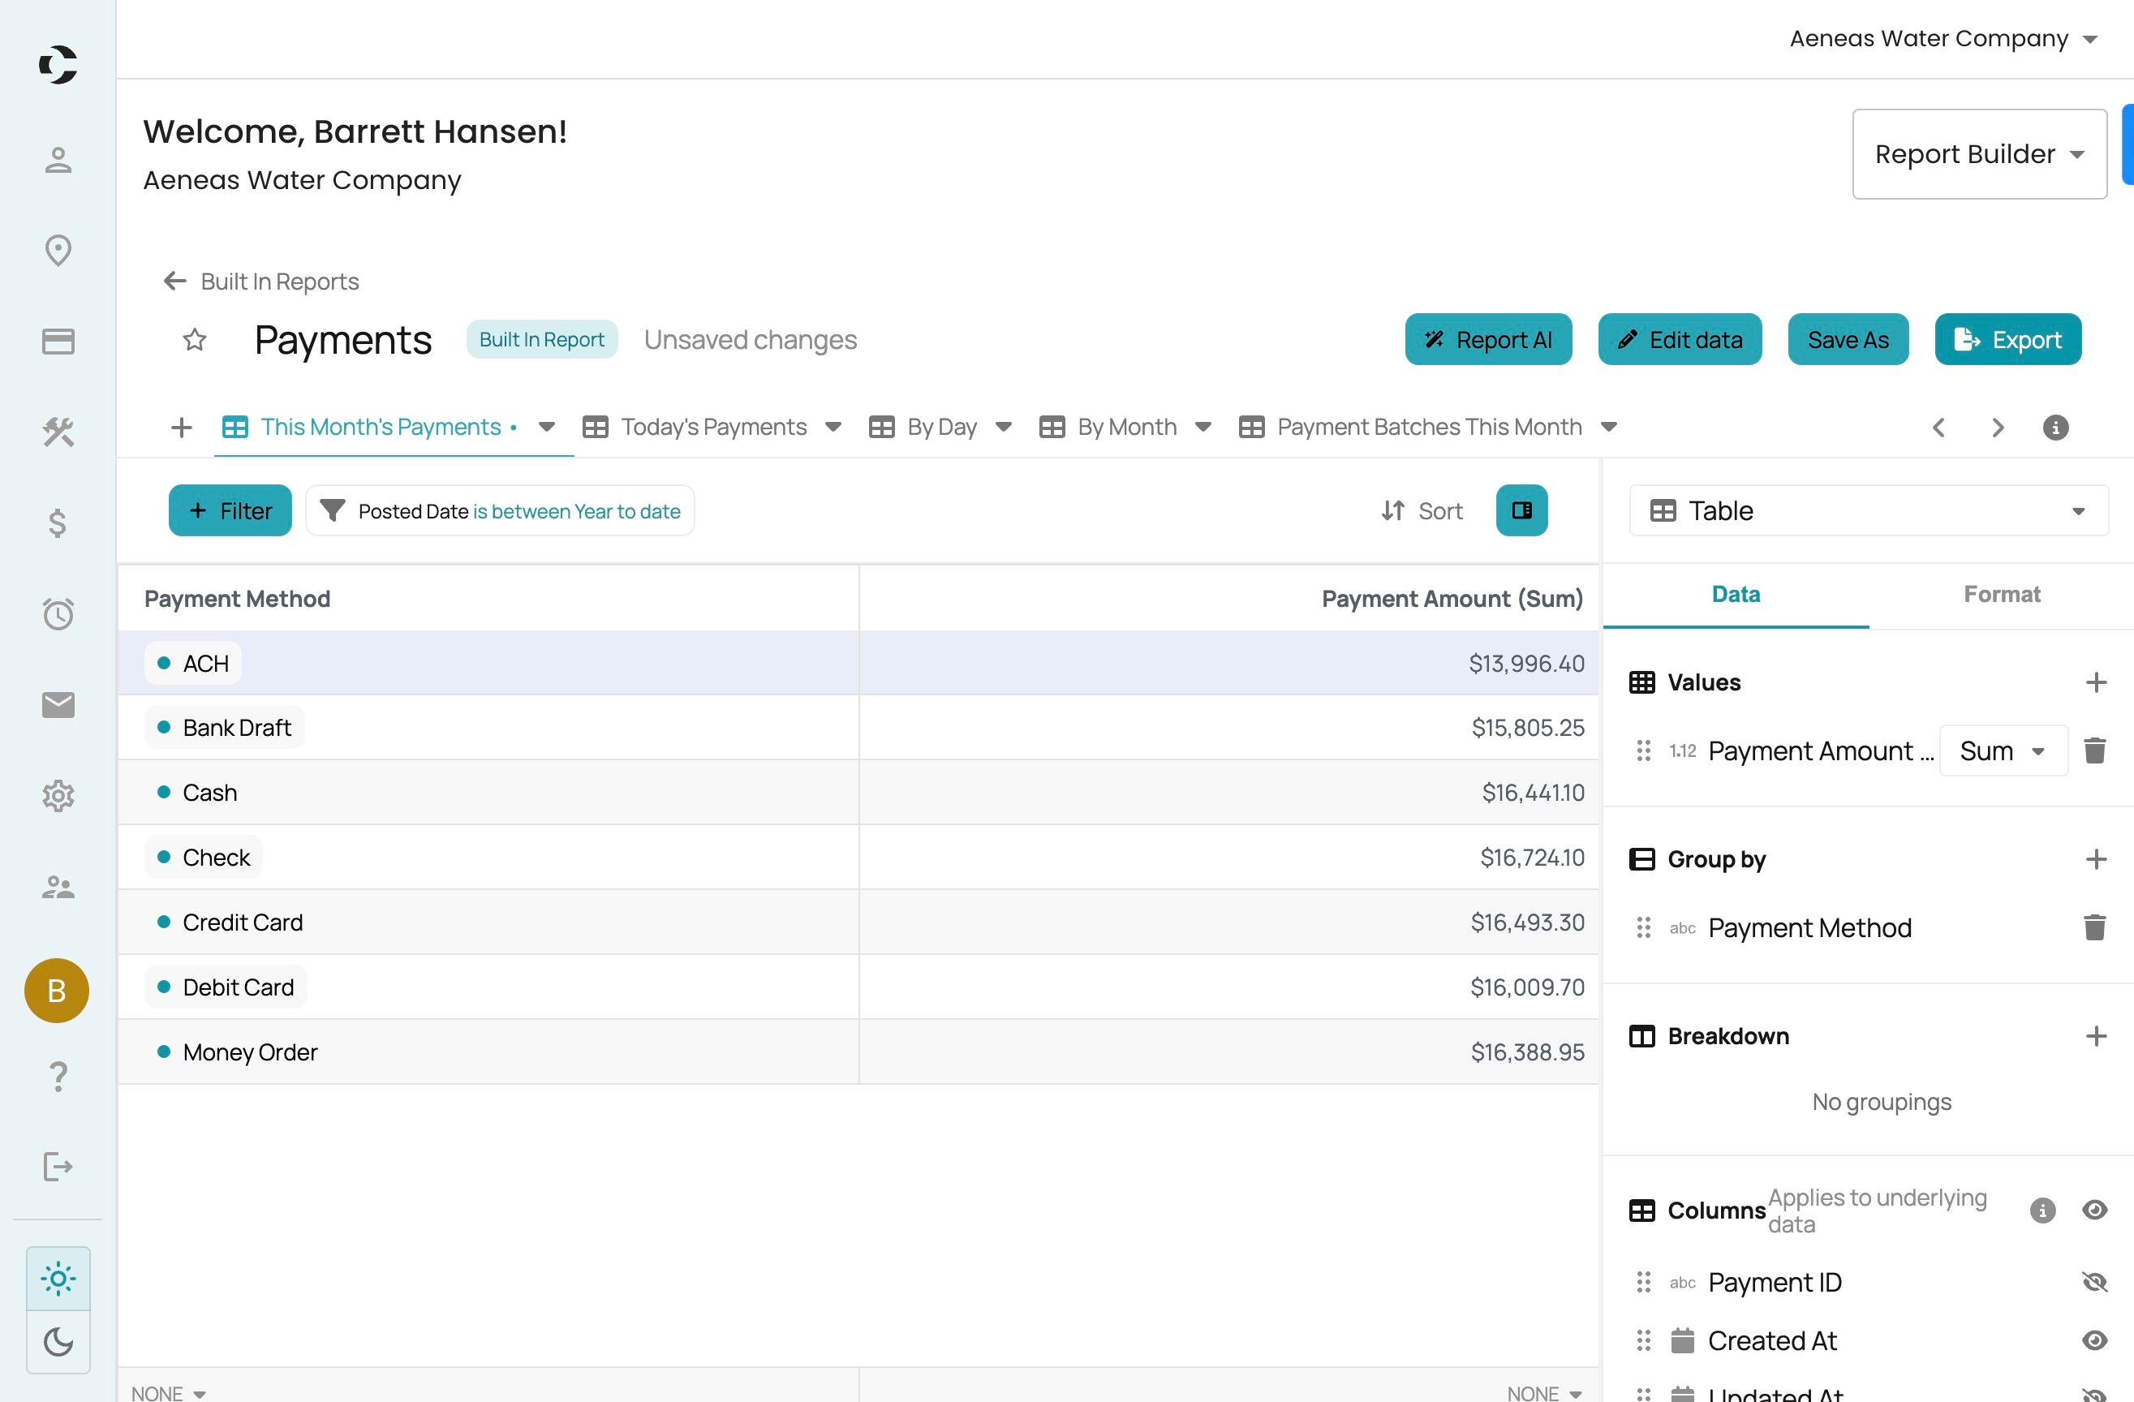Screen dimensions: 2134x1402
Task: Open the alarm clock icon in sidebar
Action: tap(58, 613)
